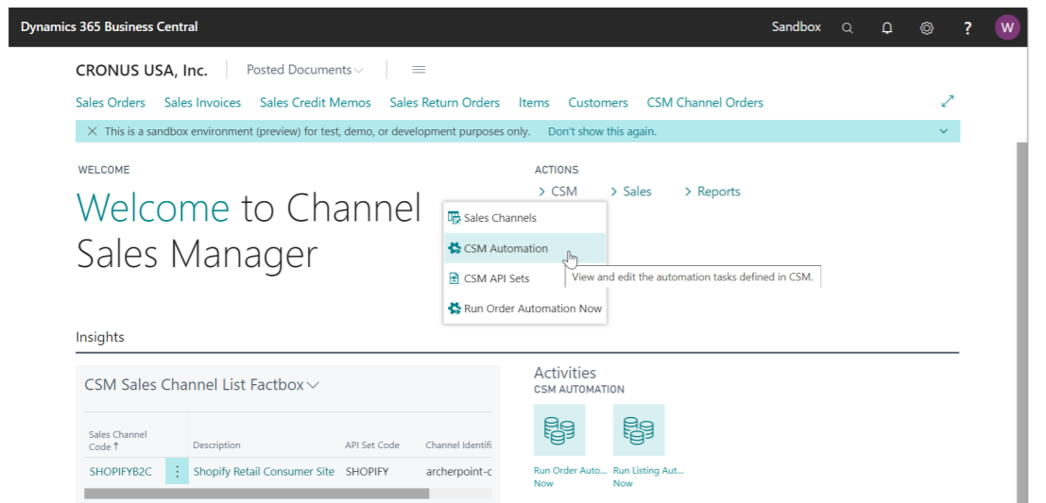Click the Sandbox environment label
This screenshot has width=1046, height=503.
(x=797, y=27)
